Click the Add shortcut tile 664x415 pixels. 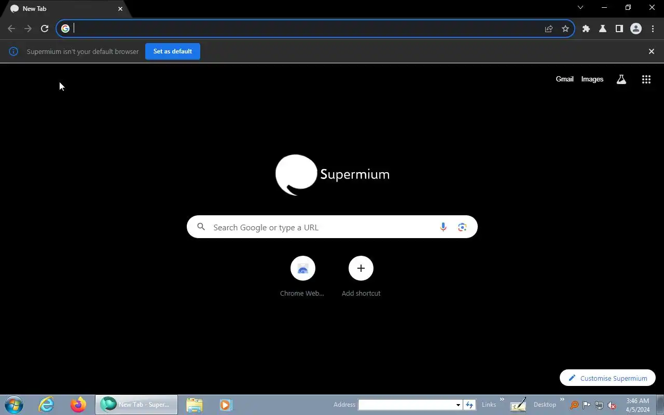pos(361,276)
